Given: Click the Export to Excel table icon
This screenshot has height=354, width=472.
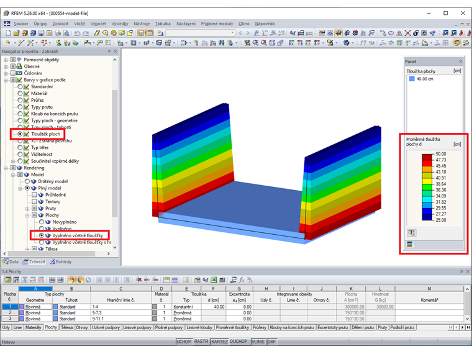Looking at the screenshot, I should pos(214,280).
